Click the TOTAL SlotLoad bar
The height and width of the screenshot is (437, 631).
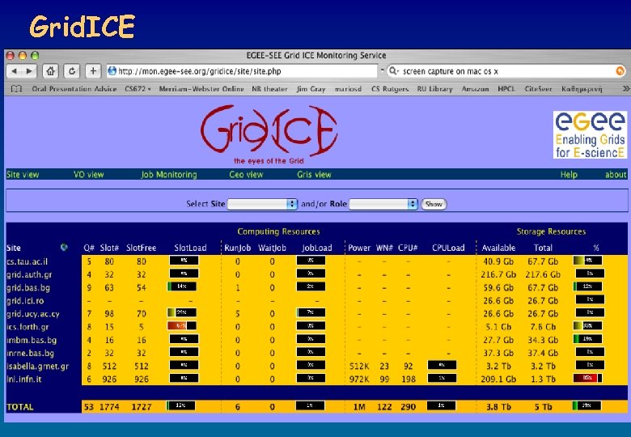pyautogui.click(x=181, y=405)
